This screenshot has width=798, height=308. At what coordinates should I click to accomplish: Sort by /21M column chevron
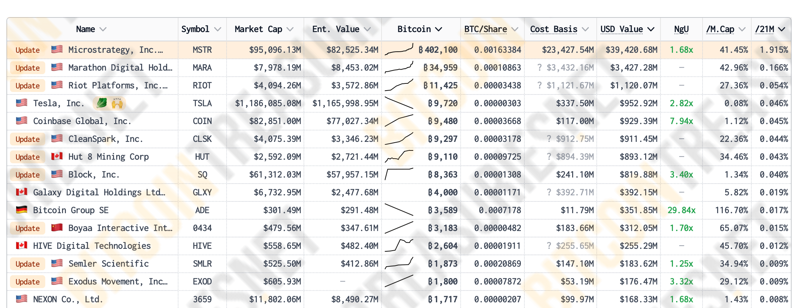pyautogui.click(x=782, y=29)
